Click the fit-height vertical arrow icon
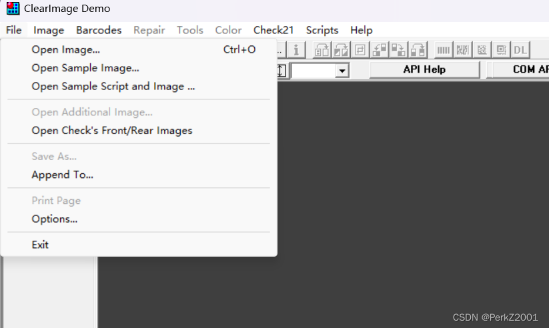Viewport: 549px width, 328px height. pyautogui.click(x=281, y=71)
